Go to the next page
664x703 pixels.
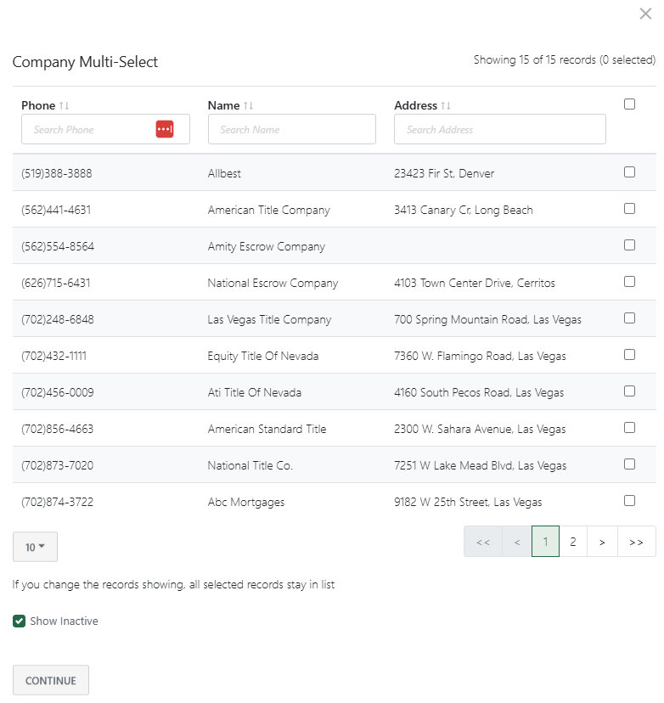tap(603, 541)
